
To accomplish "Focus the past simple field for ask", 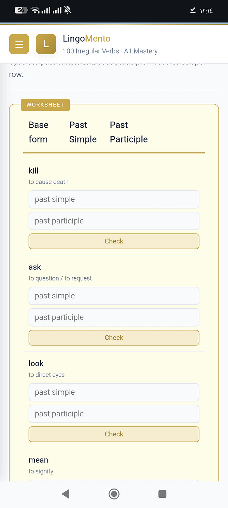I will click(114, 296).
